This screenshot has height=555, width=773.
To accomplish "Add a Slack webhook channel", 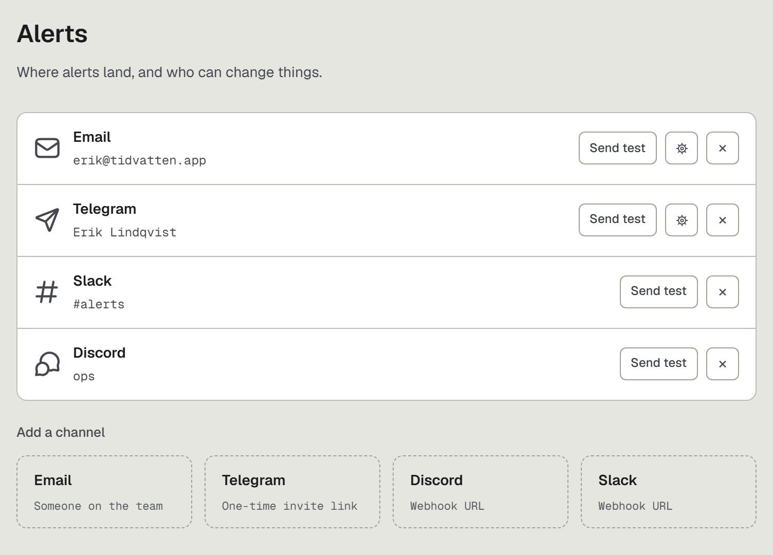I will click(669, 492).
